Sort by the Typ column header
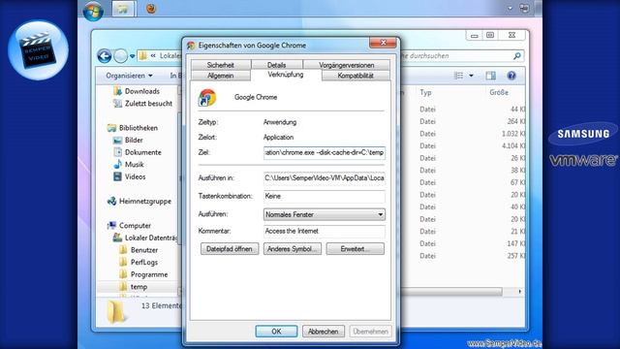 (x=425, y=93)
